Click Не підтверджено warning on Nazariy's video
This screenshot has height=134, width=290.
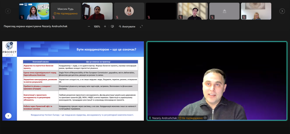pos(191,118)
